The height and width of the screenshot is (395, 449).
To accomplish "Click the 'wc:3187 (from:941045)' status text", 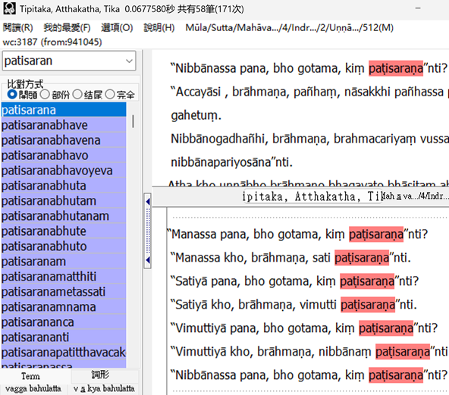I will (52, 42).
